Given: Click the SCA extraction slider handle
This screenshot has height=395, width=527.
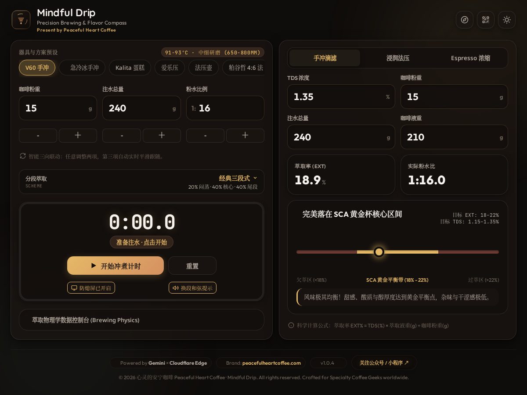Looking at the screenshot, I should point(379,252).
